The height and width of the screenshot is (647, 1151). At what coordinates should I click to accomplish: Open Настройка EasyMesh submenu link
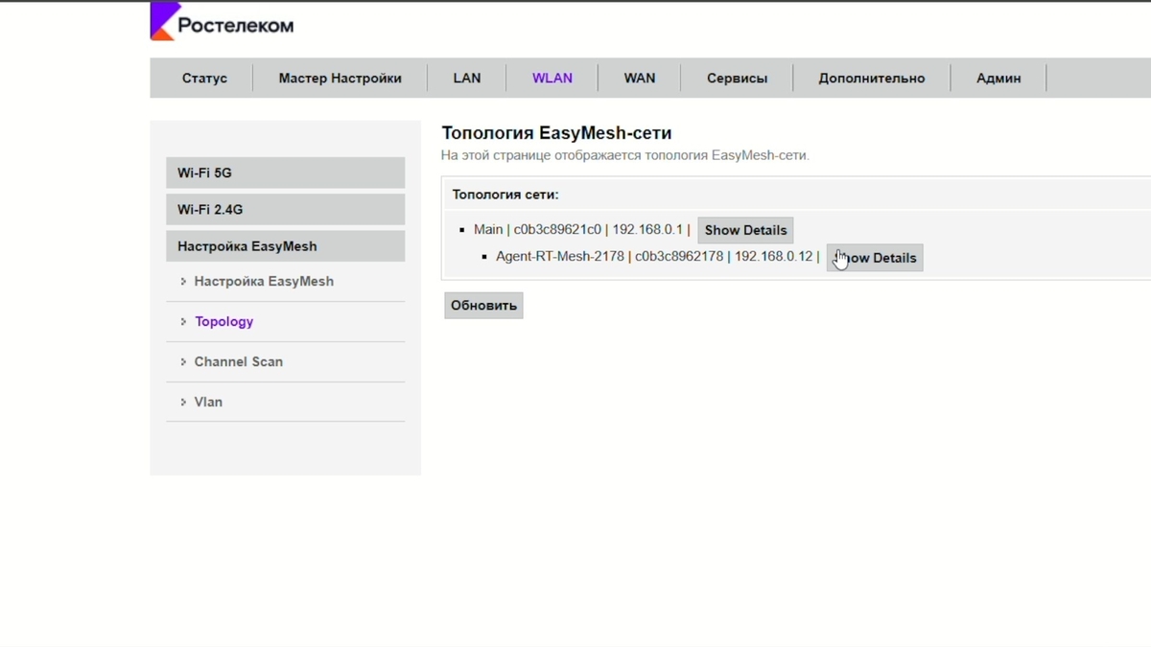click(264, 282)
